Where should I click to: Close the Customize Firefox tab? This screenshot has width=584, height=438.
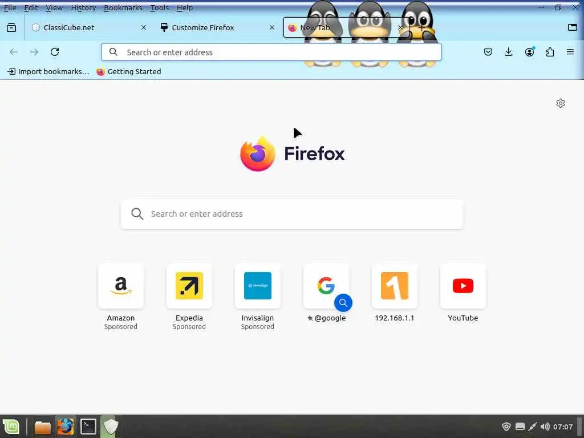272,27
